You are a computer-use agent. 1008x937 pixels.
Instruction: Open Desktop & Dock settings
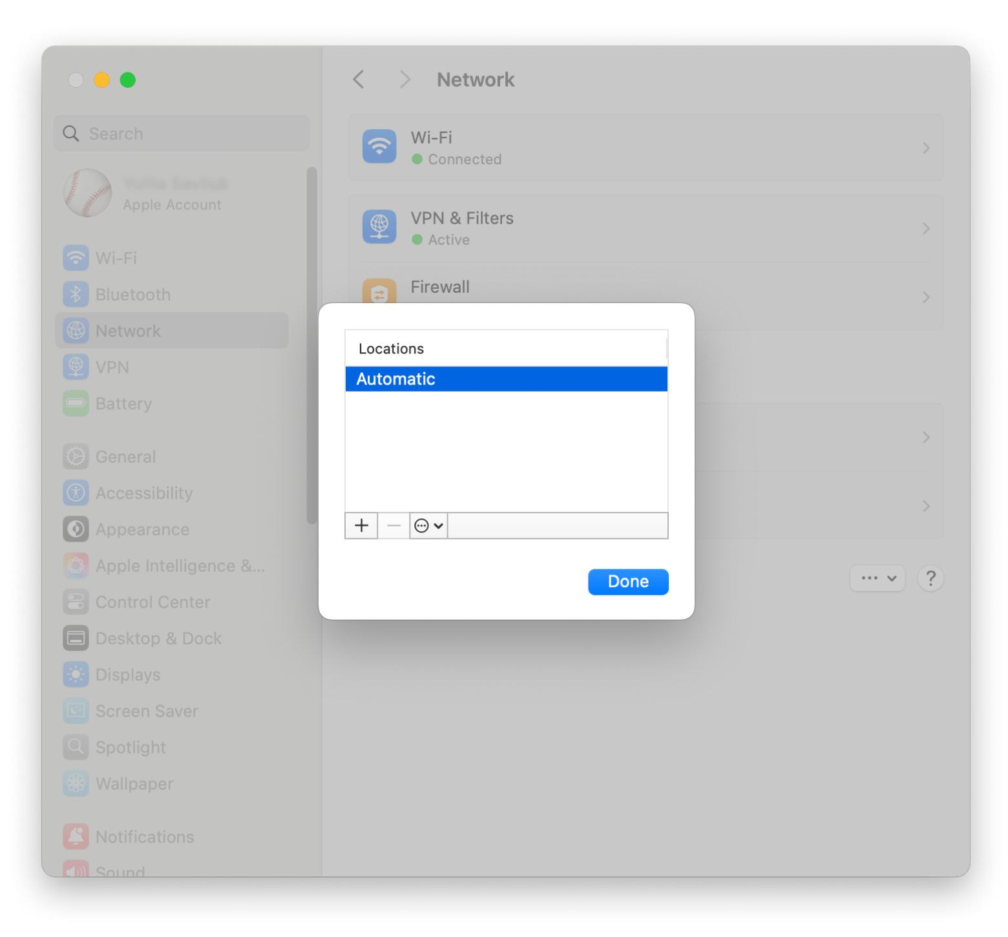[158, 638]
